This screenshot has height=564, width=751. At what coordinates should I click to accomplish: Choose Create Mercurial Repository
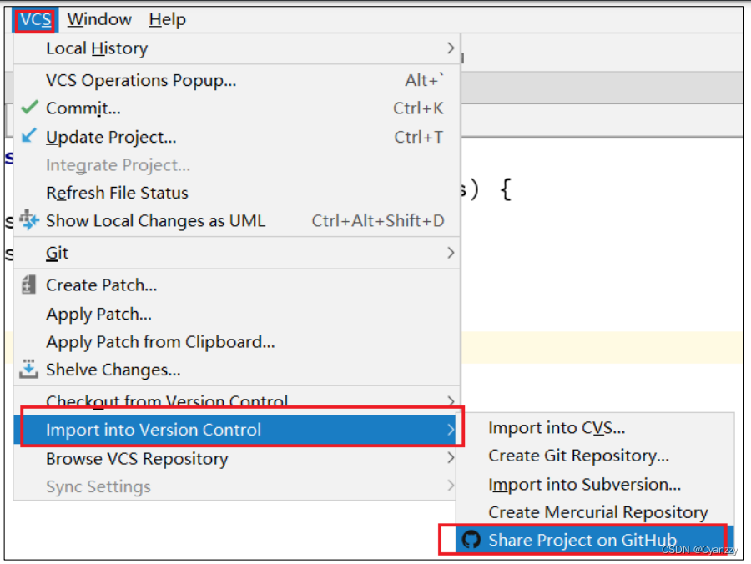(595, 512)
